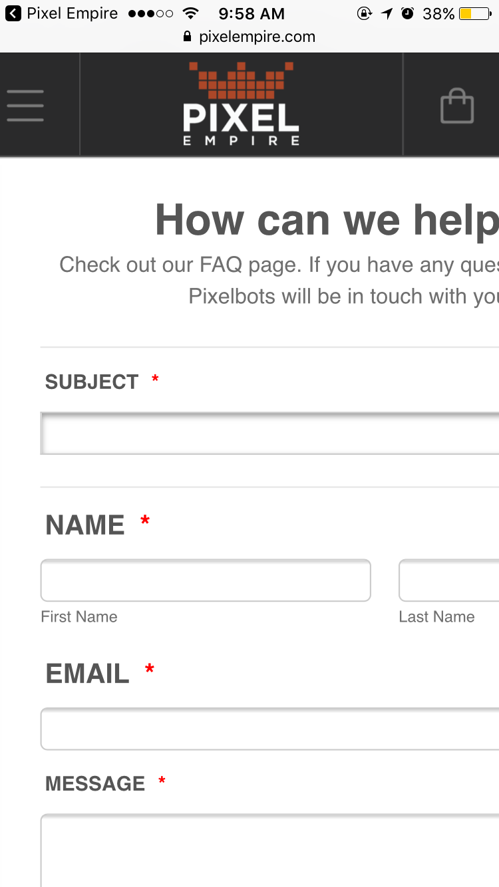Tap the Wi-Fi status icon
This screenshot has width=499, height=887.
point(190,13)
